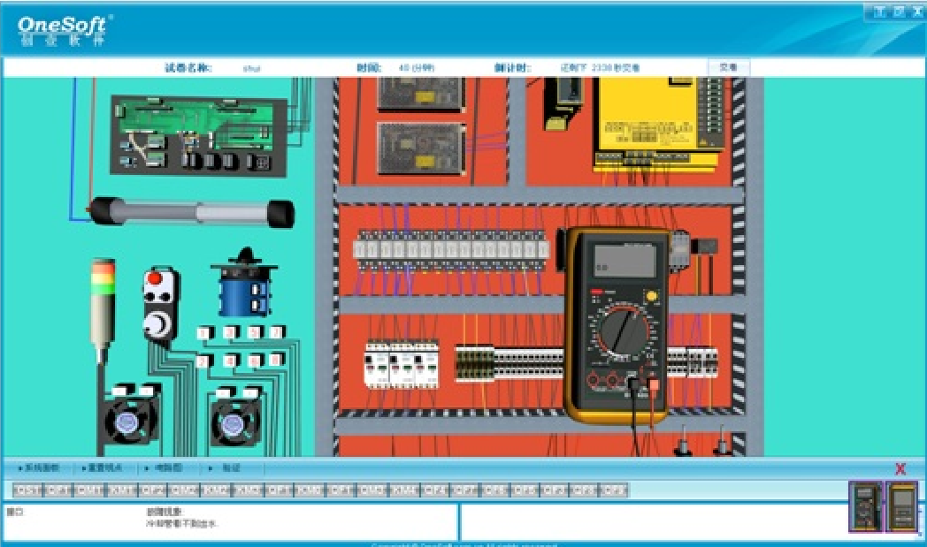Click the 交卷 submit button
The image size is (927, 547).
point(728,67)
